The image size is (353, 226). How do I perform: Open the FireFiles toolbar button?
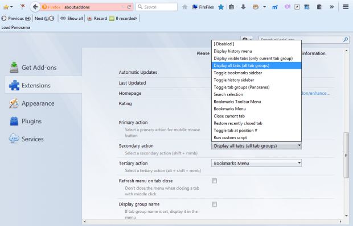203,7
